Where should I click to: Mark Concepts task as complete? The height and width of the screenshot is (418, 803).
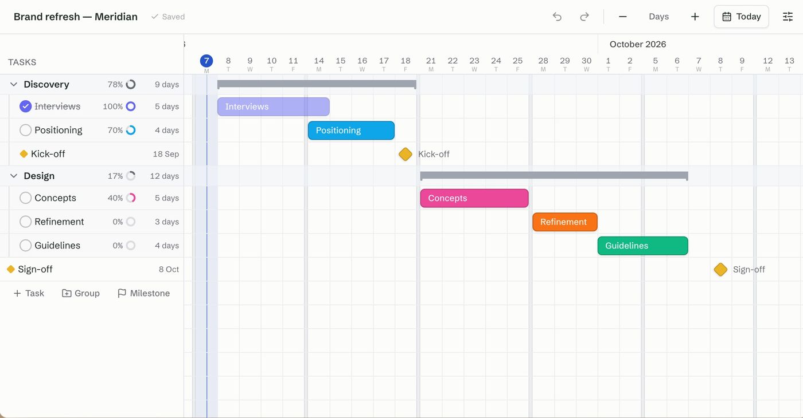coord(25,198)
